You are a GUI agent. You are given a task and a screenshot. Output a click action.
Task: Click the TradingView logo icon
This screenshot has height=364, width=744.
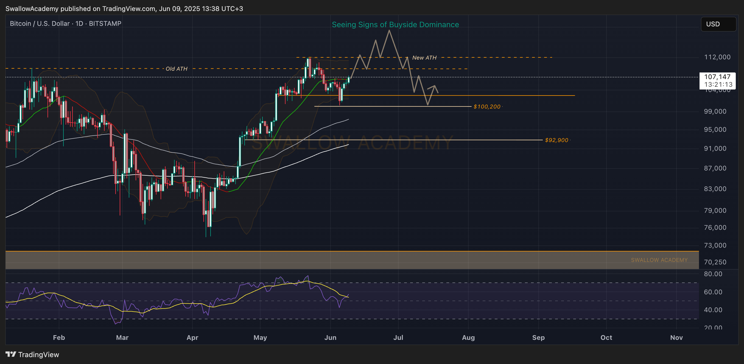point(11,354)
